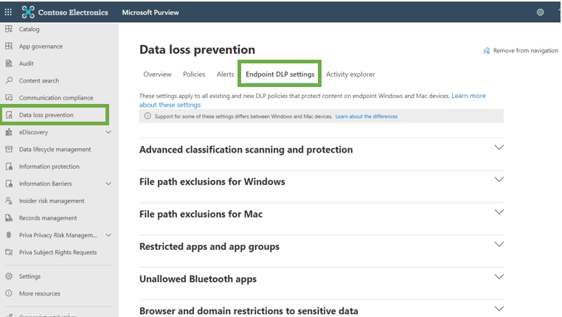Open Data lifecycle management in the sidebar

point(55,149)
